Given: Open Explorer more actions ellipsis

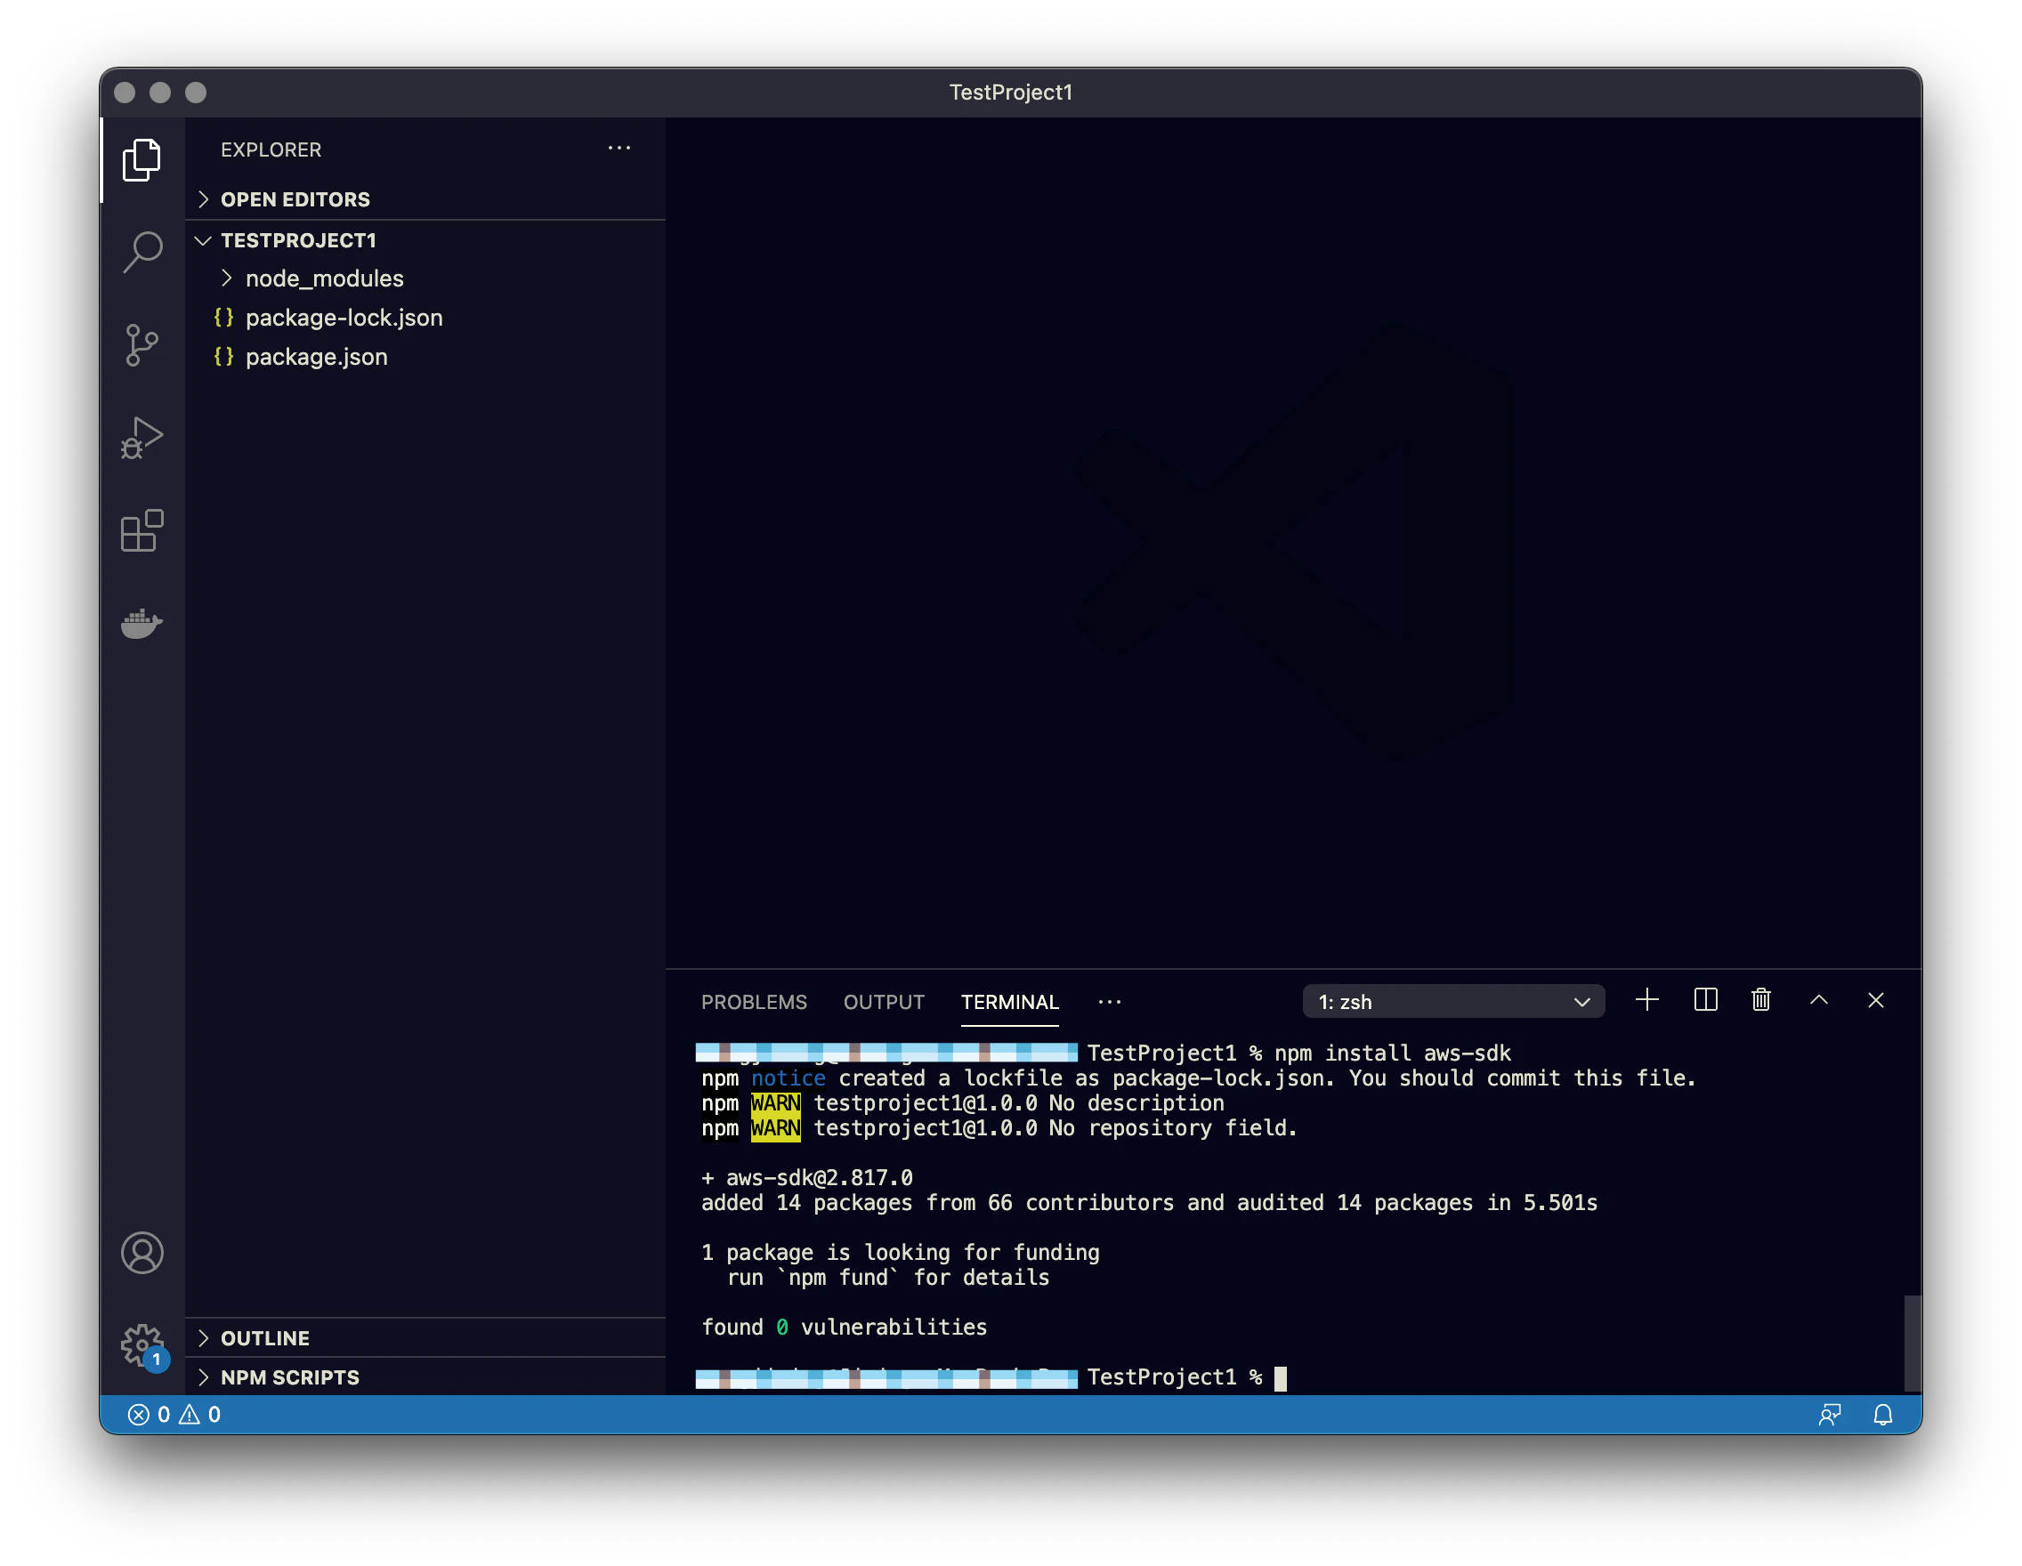Looking at the screenshot, I should click(619, 148).
